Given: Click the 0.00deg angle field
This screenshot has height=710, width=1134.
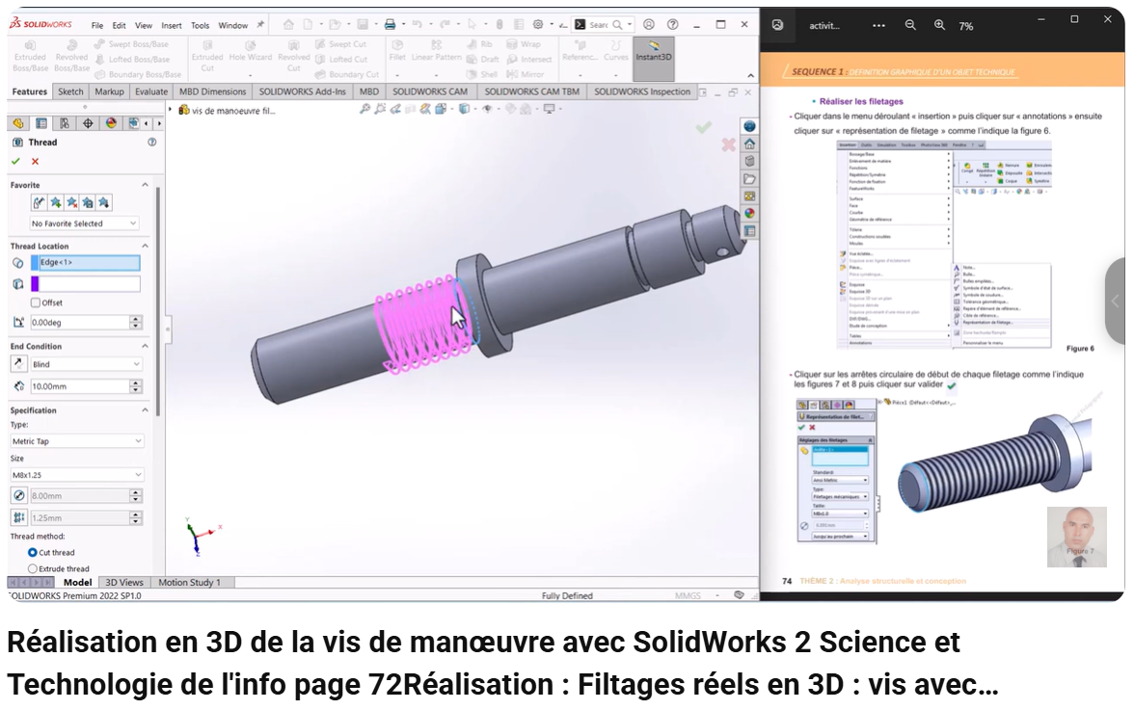Looking at the screenshot, I should click(x=79, y=322).
